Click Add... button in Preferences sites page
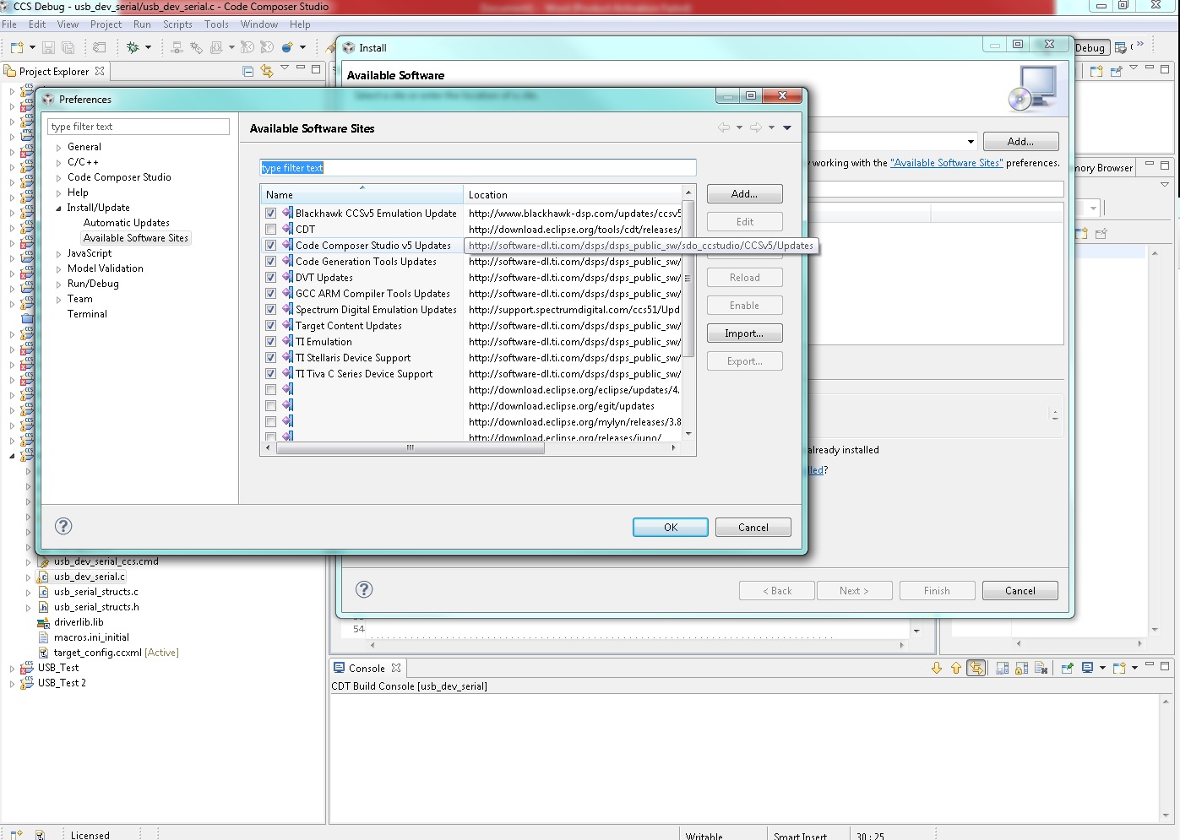This screenshot has height=840, width=1180. click(x=744, y=194)
